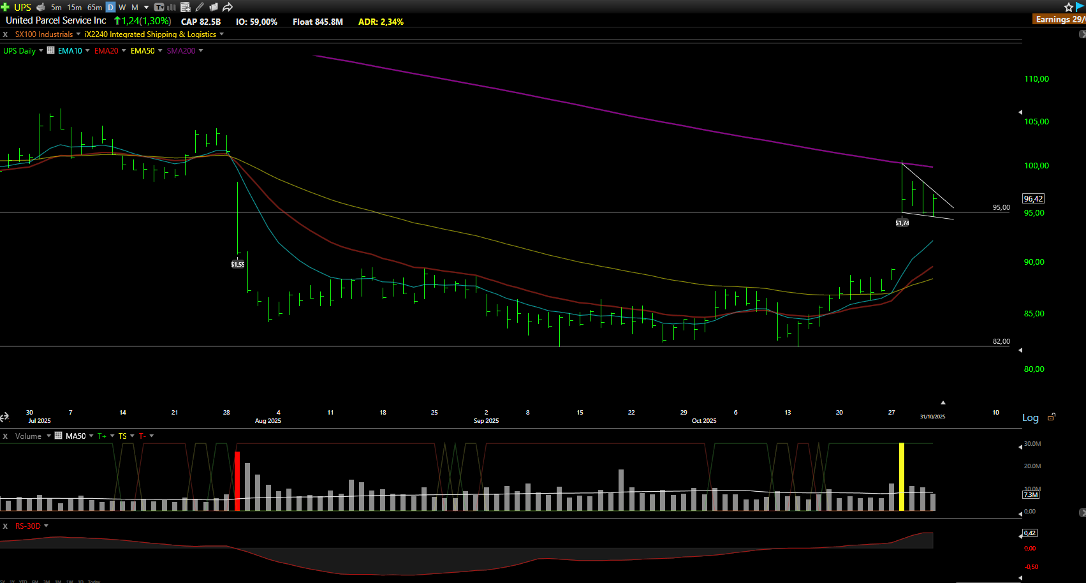Click the Earnings 29 badge
1086x583 pixels.
1059,19
